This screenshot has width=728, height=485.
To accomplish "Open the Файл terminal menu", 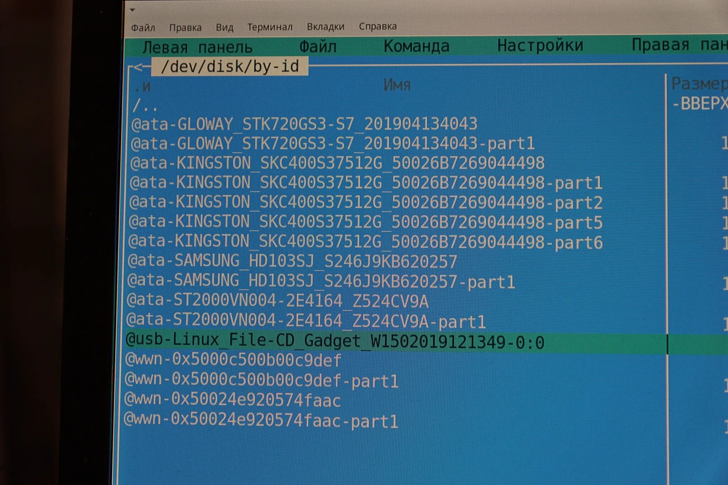I will pos(143,27).
